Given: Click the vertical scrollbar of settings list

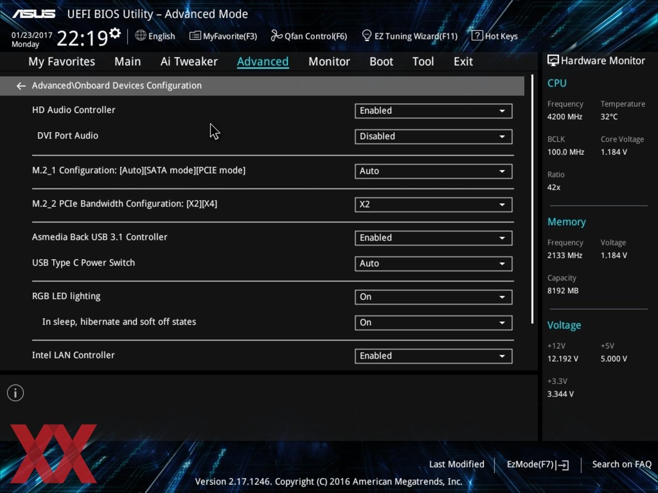Looking at the screenshot, I should coord(532,199).
